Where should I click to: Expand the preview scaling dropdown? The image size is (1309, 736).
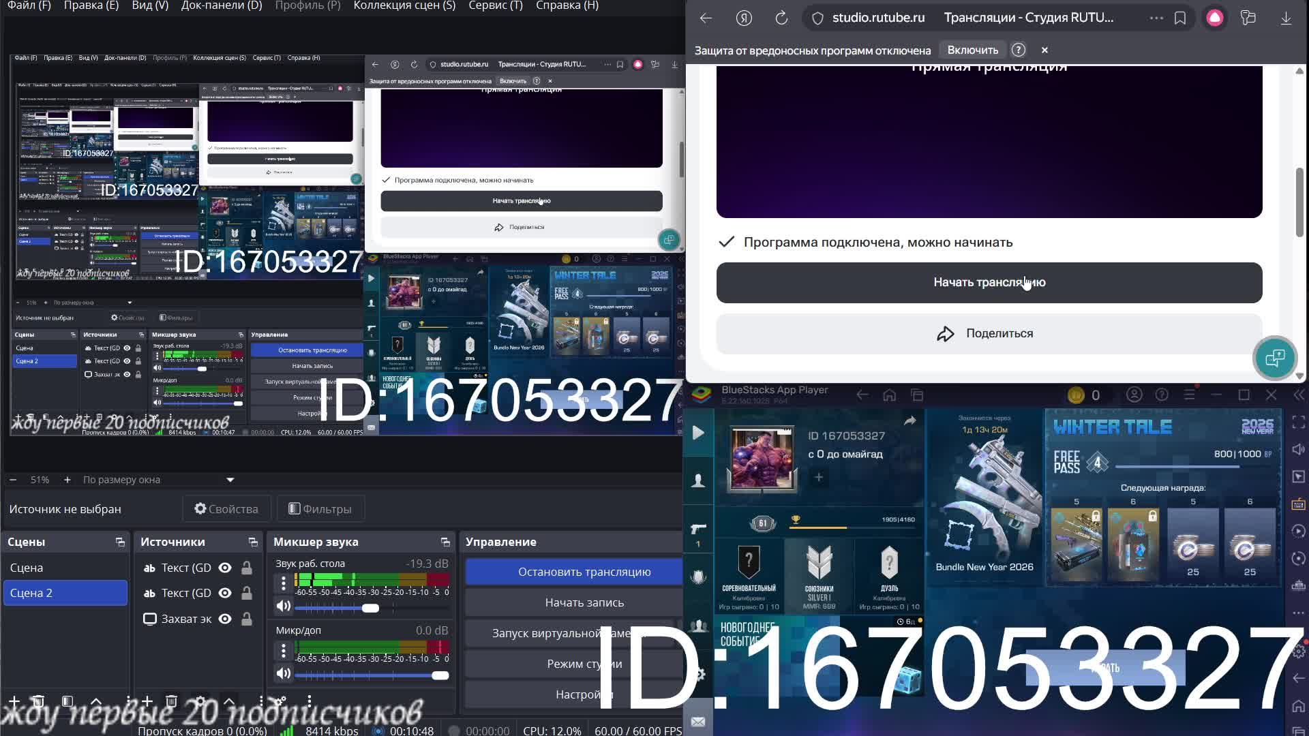(x=230, y=480)
